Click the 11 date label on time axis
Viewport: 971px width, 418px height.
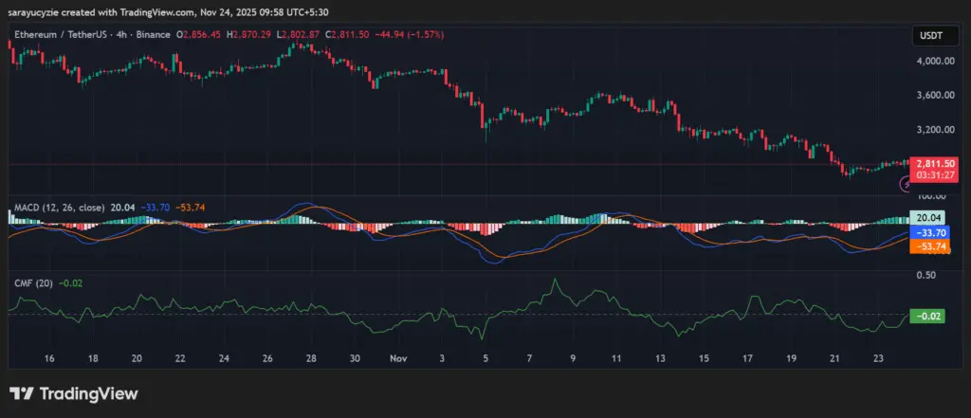[x=616, y=358]
